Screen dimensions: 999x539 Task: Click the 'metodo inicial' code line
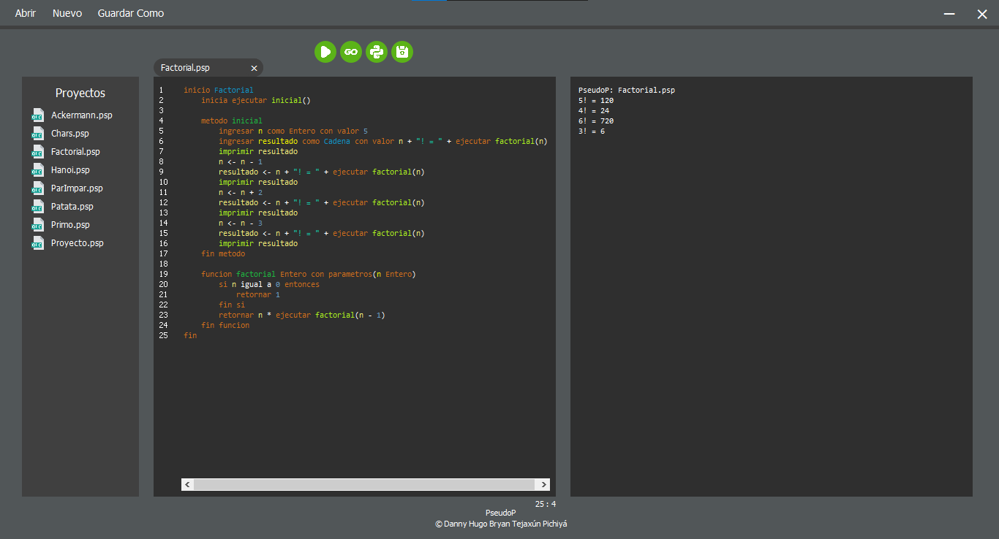[x=231, y=121]
